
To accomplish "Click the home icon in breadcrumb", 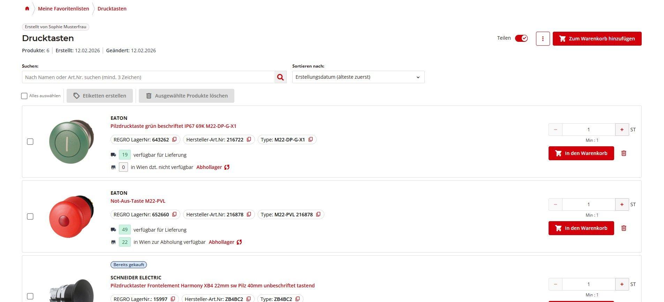I will coord(27,9).
